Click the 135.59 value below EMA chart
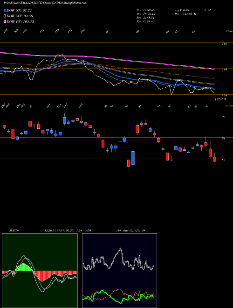The height and width of the screenshot is (308, 233). pos(220,99)
